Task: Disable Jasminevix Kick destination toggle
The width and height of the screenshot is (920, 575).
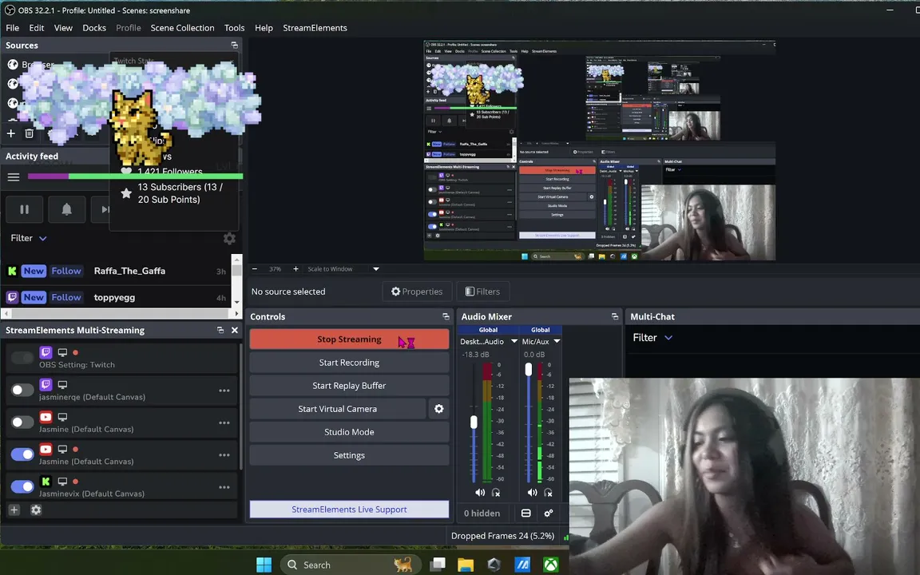Action: pyautogui.click(x=22, y=487)
